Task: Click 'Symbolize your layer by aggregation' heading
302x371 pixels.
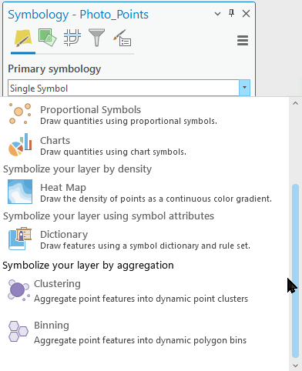Action: coord(88,266)
